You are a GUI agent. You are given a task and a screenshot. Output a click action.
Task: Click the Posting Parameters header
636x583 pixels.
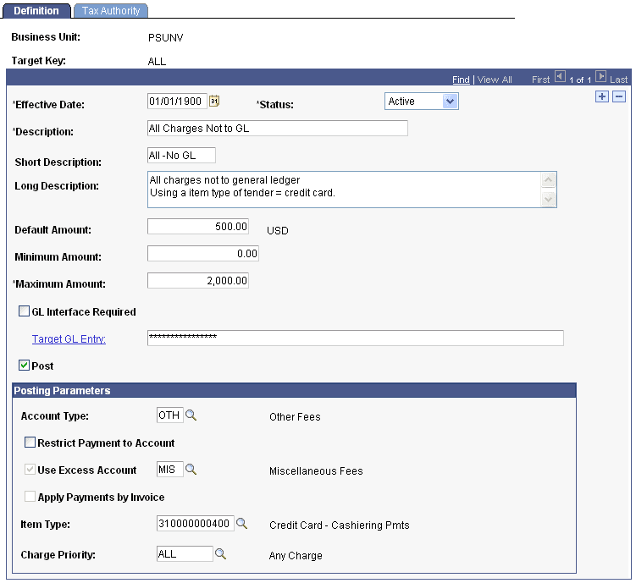pyautogui.click(x=294, y=391)
